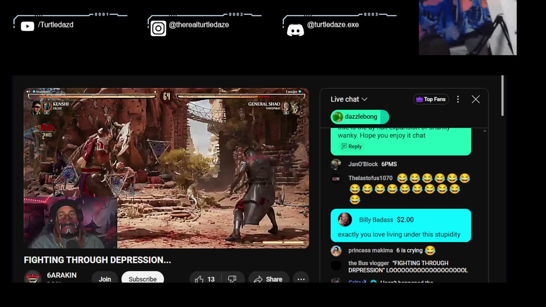Click the 6PMS chat message

[x=389, y=164]
